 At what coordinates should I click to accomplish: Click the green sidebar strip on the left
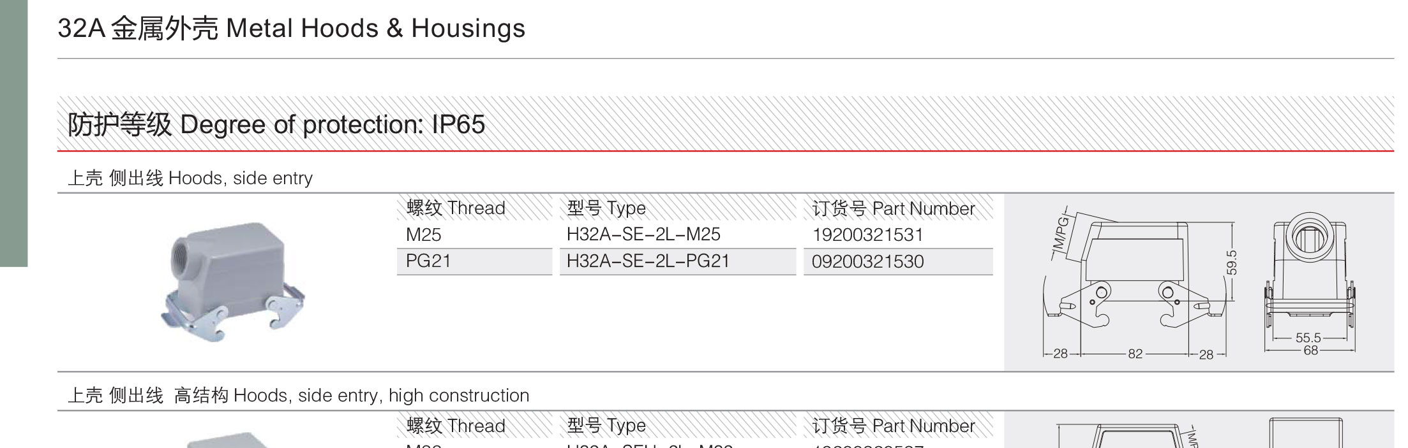coord(13,133)
